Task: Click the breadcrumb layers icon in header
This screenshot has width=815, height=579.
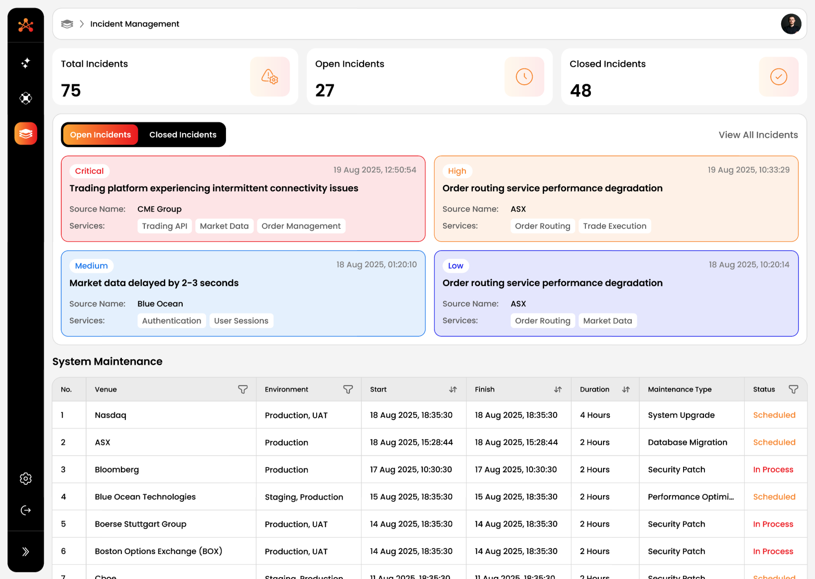Action: pos(67,24)
